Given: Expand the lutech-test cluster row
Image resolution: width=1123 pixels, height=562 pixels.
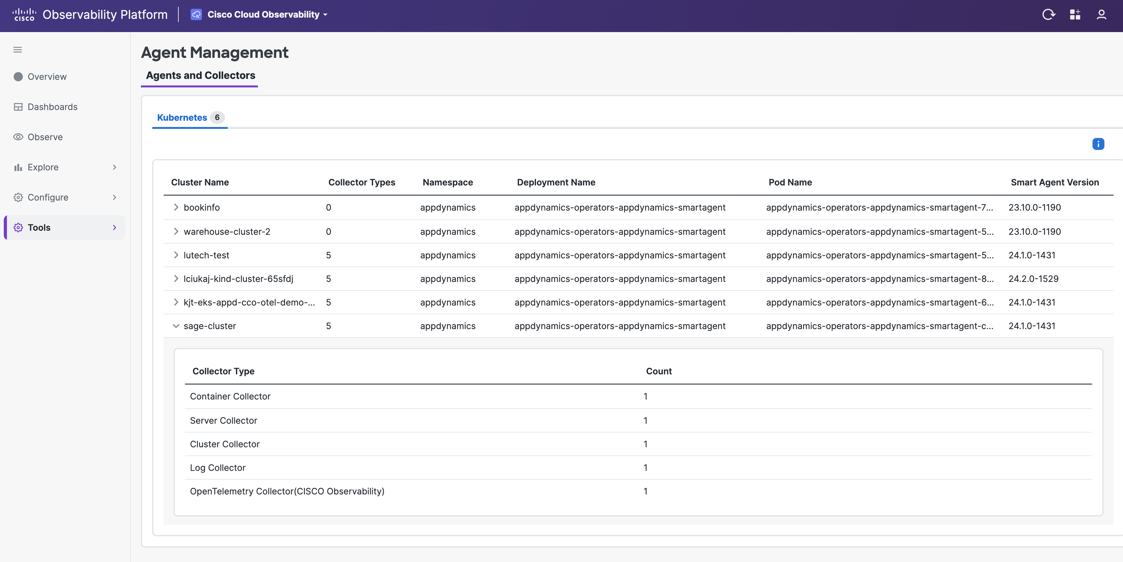Looking at the screenshot, I should 176,255.
